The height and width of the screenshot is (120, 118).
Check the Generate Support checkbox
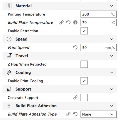coord(84,97)
